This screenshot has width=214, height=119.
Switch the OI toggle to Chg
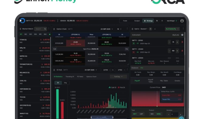coord(65,83)
